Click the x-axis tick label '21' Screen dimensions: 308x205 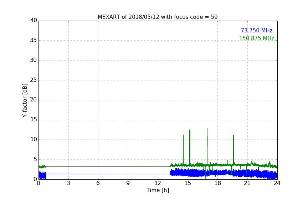tap(247, 183)
